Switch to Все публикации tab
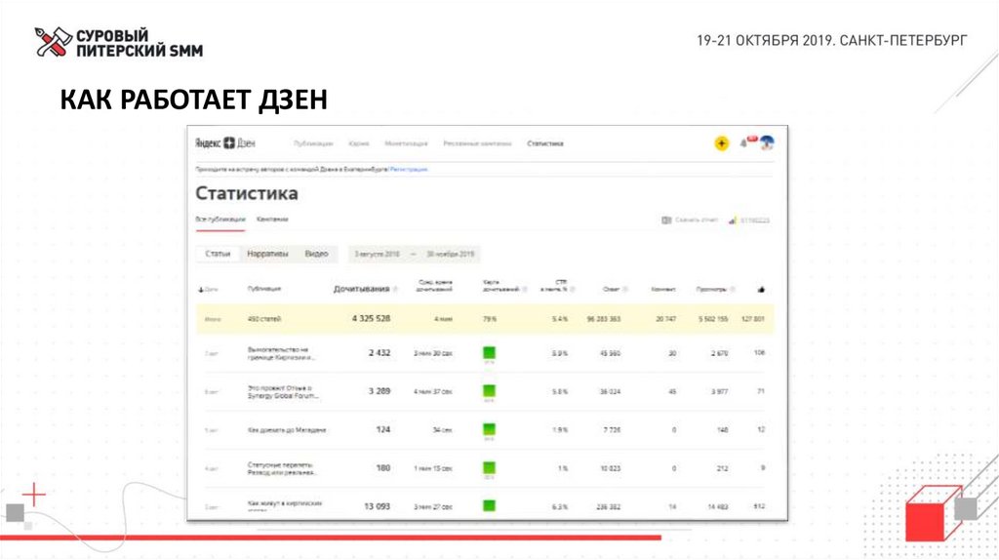The height and width of the screenshot is (560, 999). point(220,220)
